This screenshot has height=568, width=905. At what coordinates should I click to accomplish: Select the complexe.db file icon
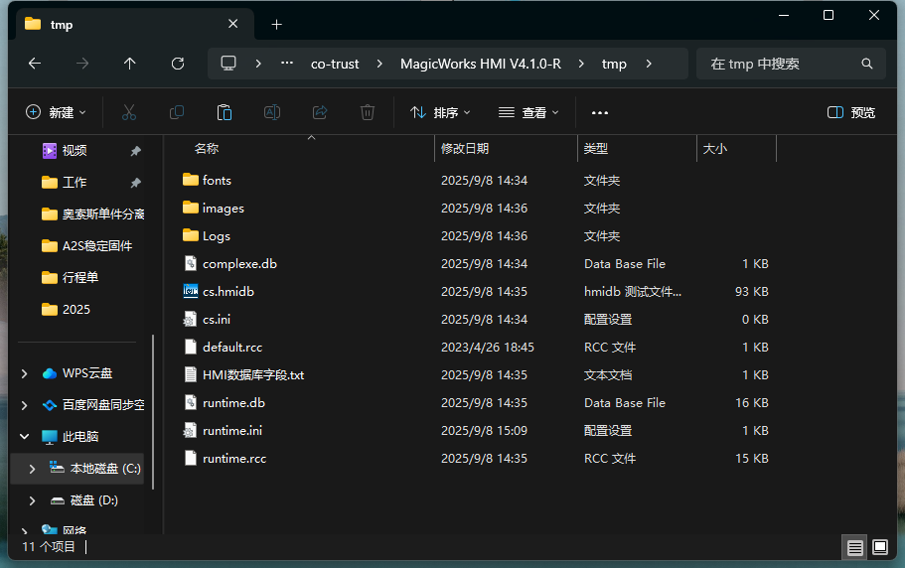point(191,263)
